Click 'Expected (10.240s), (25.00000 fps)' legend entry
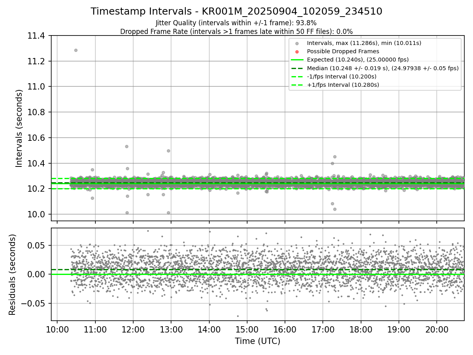Image resolution: width=473 pixels, height=355 pixels. pyautogui.click(x=358, y=60)
